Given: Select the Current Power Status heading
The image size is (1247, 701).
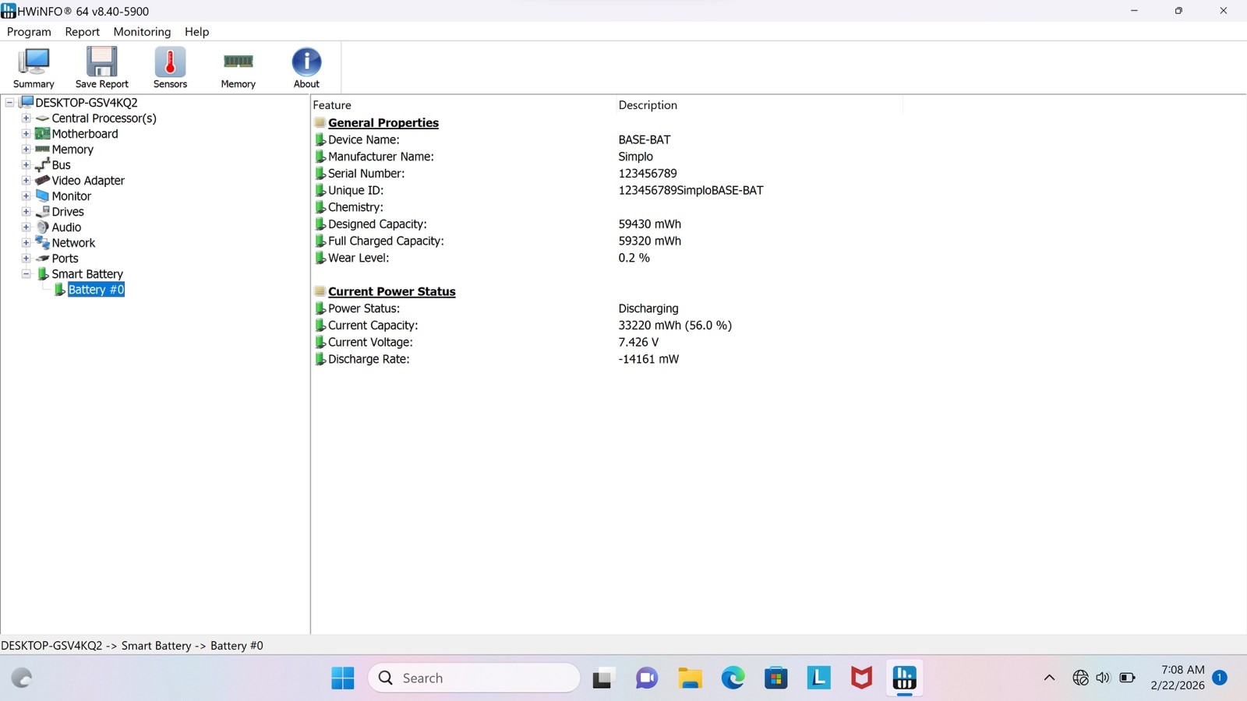Looking at the screenshot, I should [x=392, y=291].
